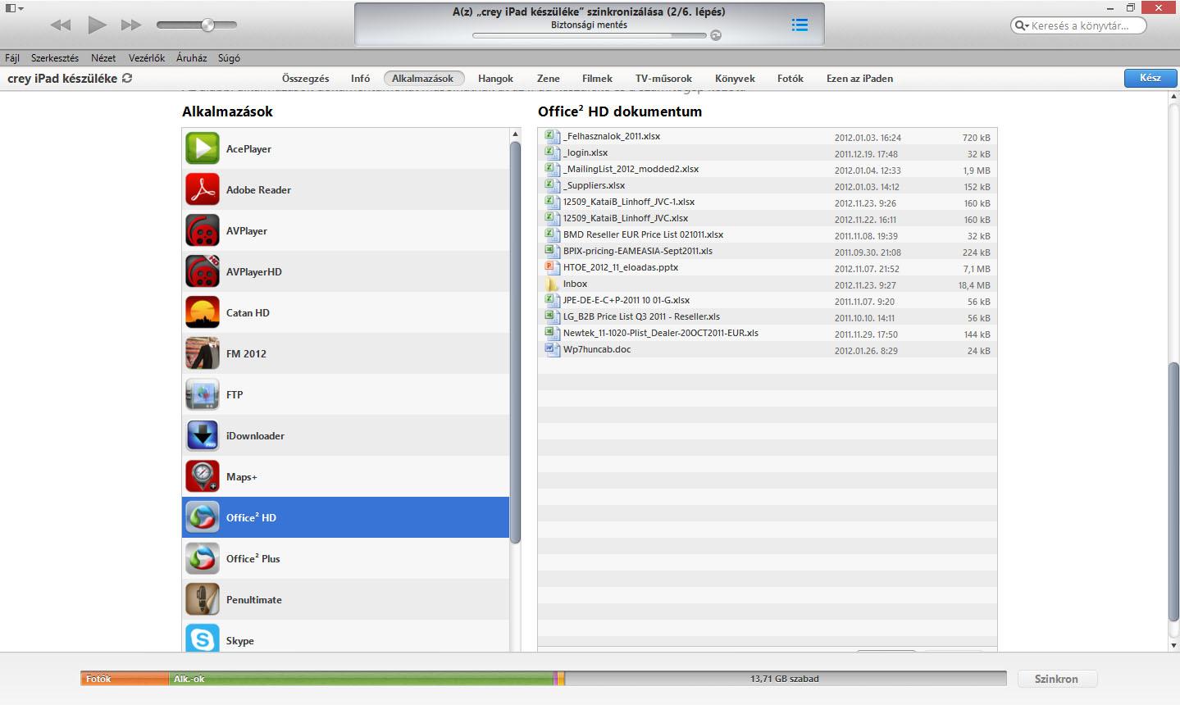Switch to the Hangok tab
Screen dimensions: 1180x705
(495, 79)
